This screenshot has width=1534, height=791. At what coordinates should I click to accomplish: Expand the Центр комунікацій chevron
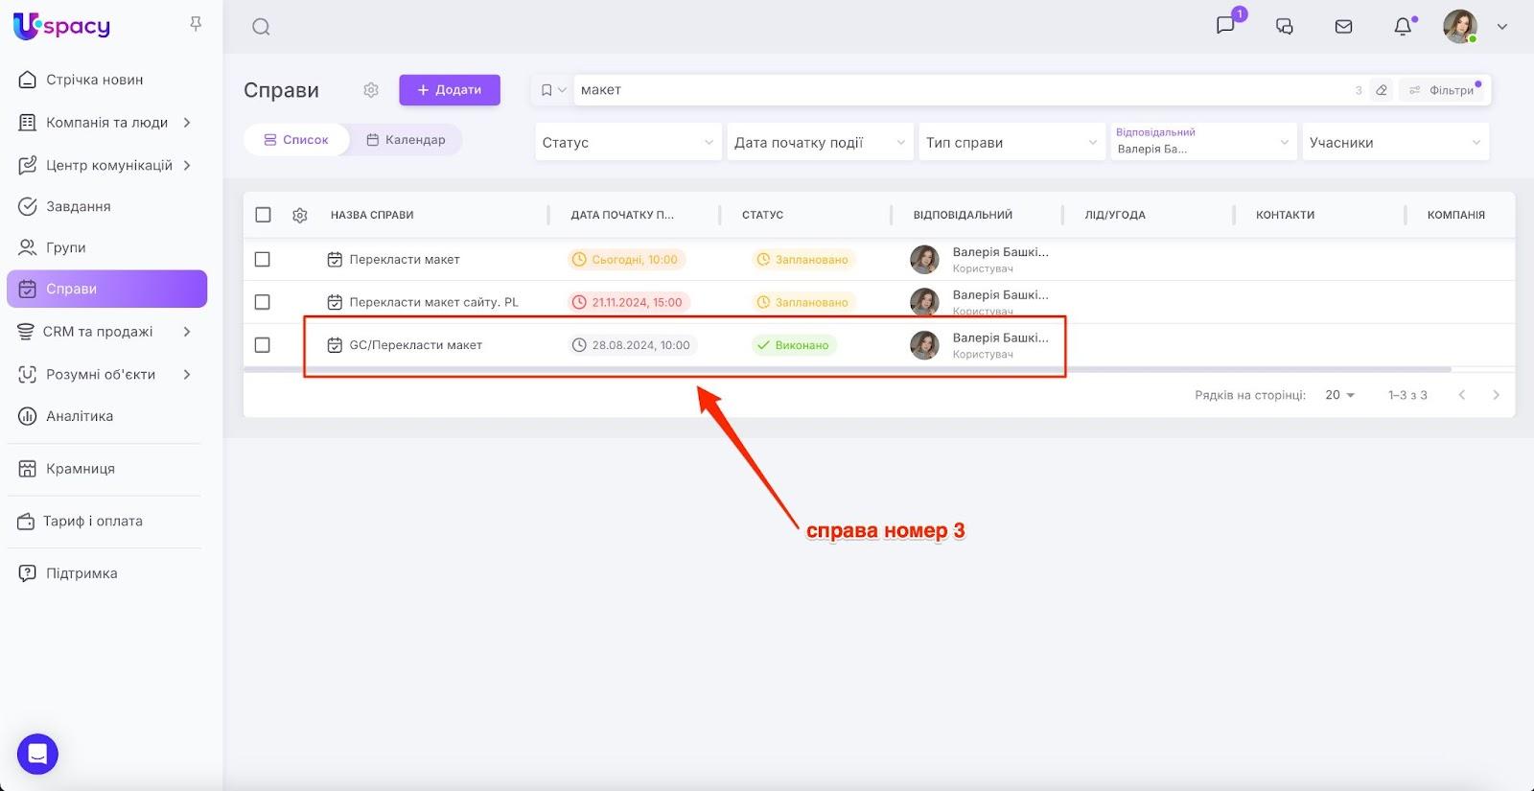187,165
